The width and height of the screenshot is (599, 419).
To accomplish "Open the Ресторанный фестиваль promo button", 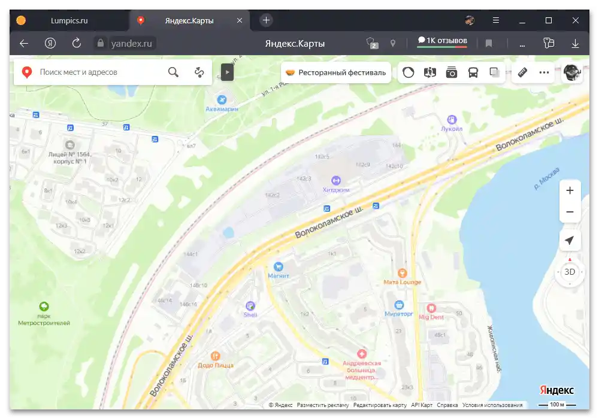I will 336,72.
